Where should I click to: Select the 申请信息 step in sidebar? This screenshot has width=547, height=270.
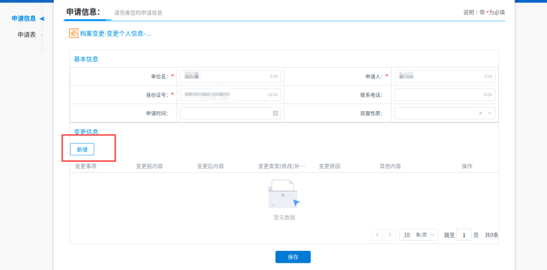click(24, 19)
